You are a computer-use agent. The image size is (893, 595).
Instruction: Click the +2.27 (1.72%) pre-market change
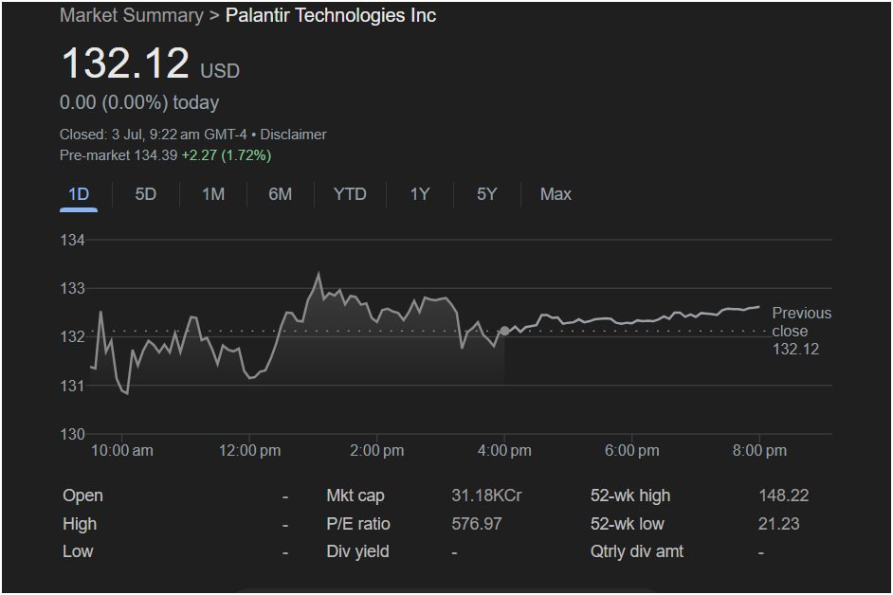click(227, 155)
